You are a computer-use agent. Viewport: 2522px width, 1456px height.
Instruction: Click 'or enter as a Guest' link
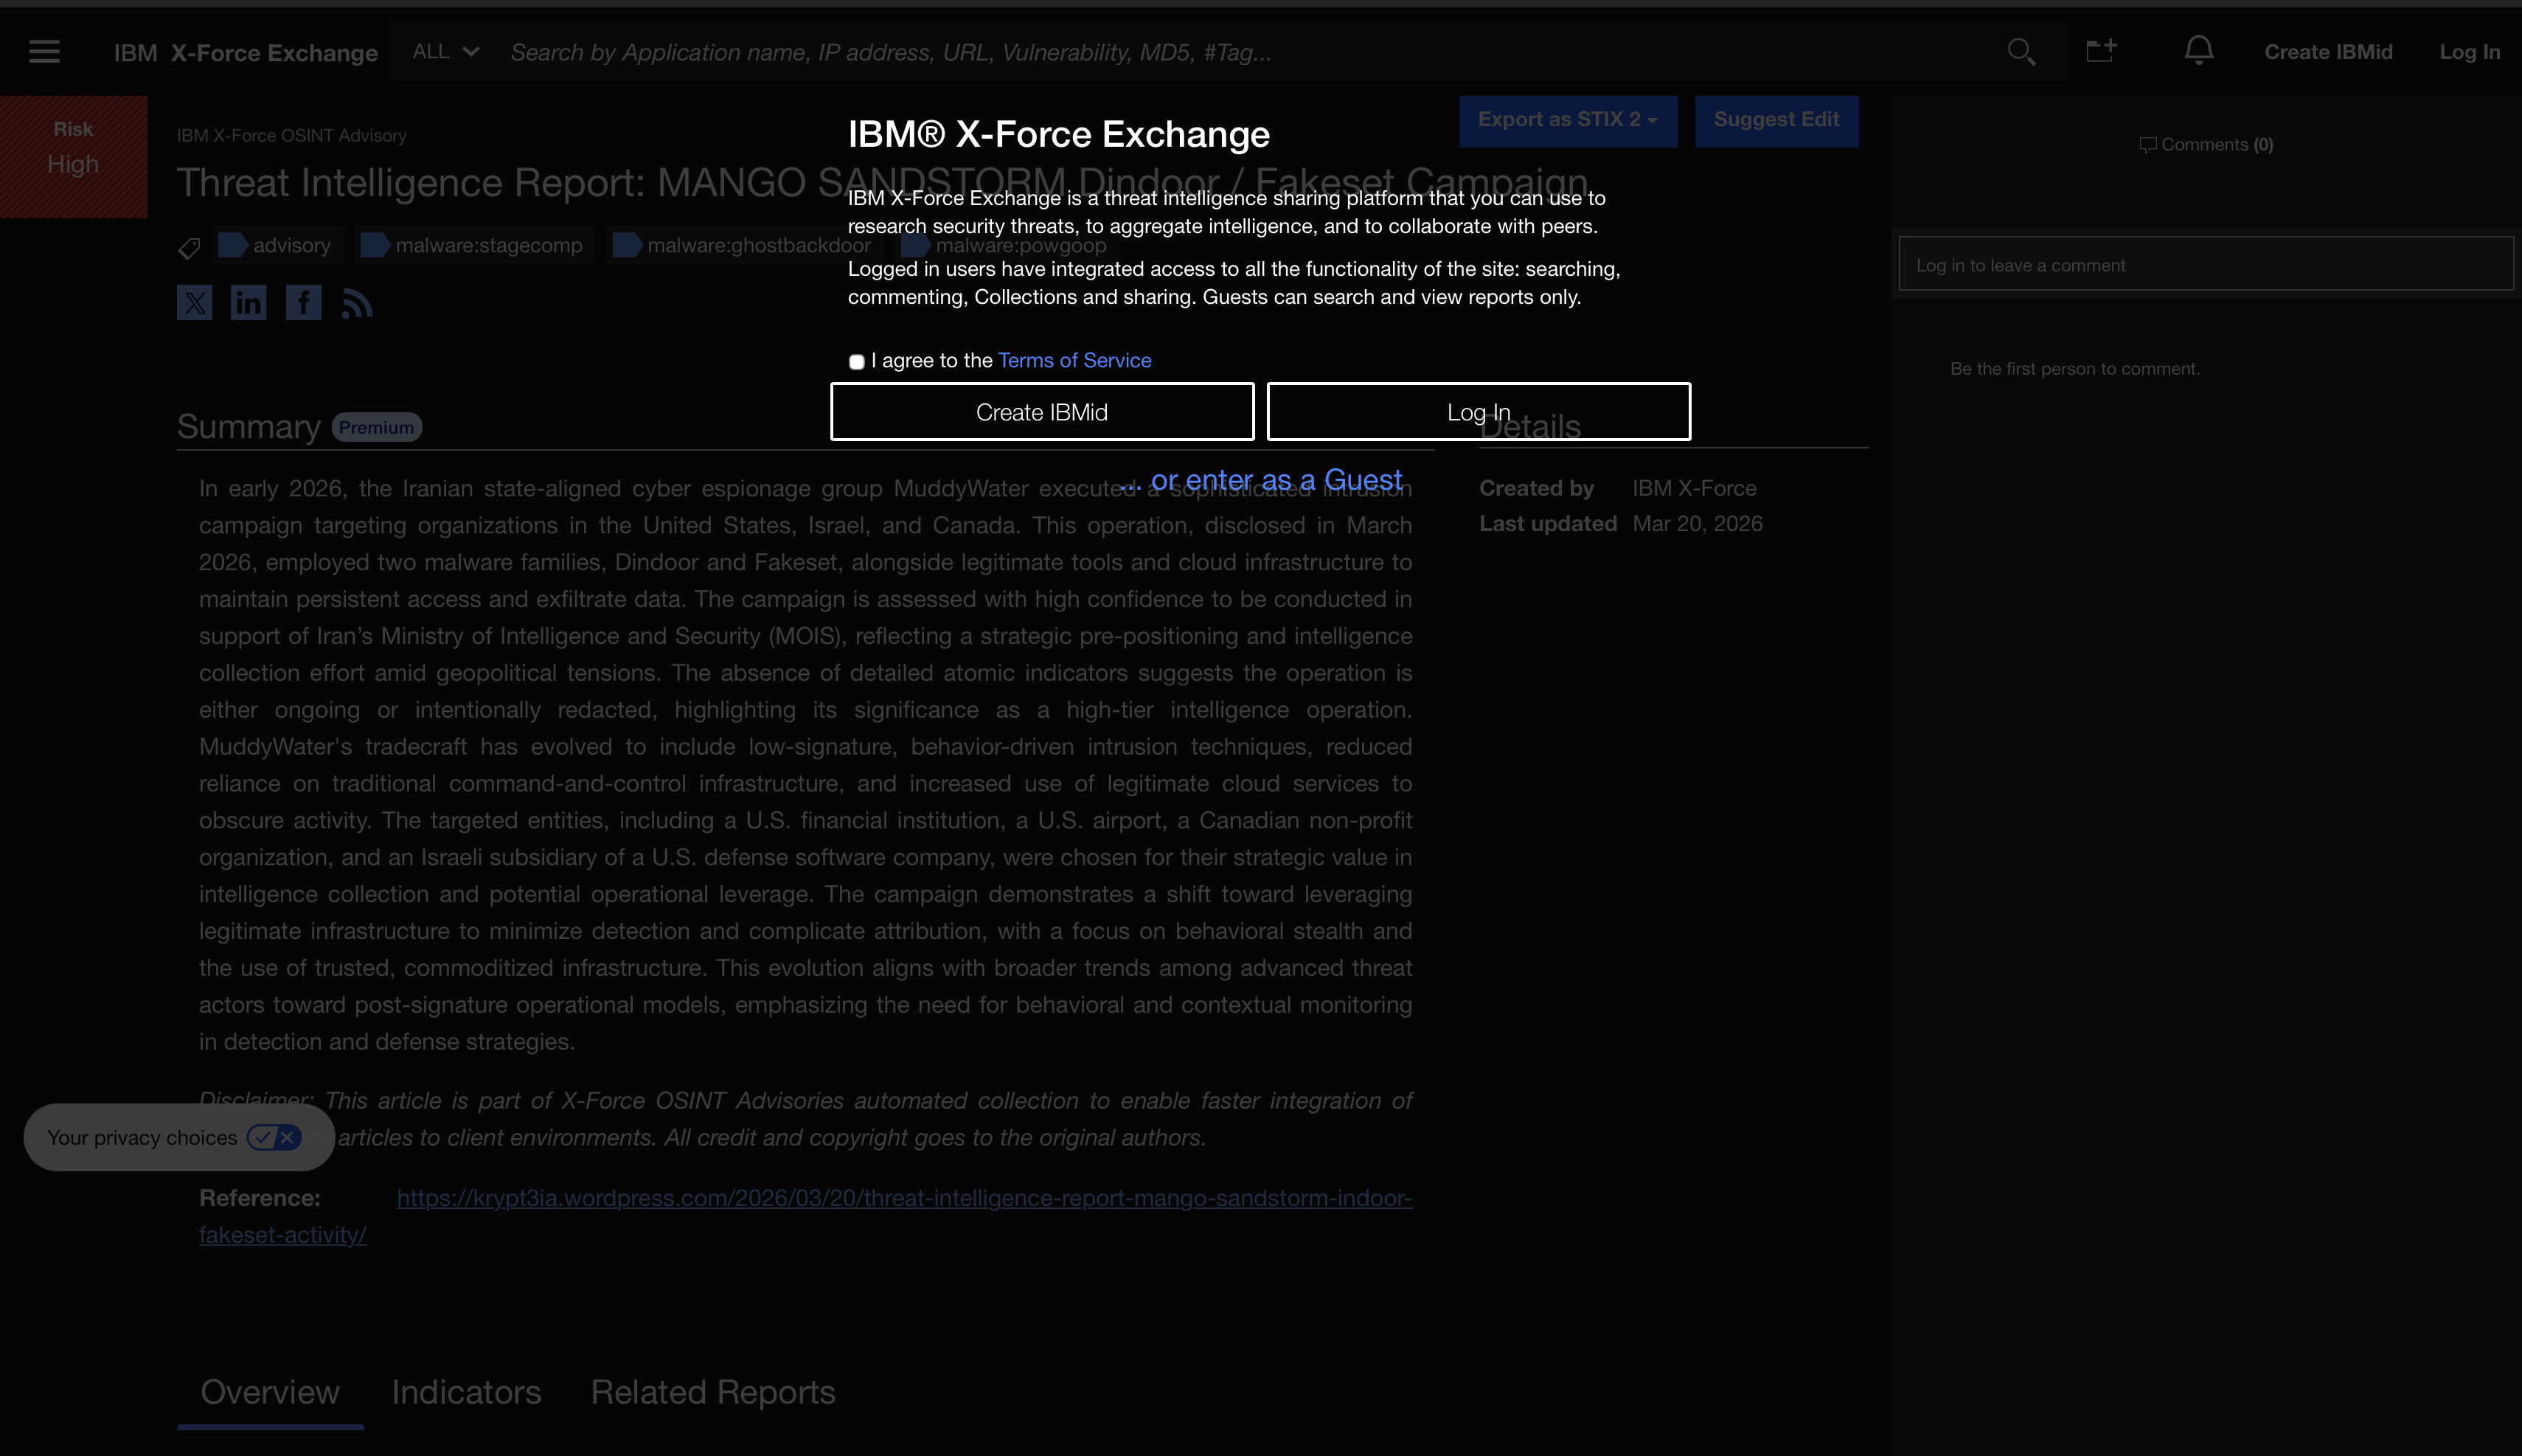click(1276, 480)
